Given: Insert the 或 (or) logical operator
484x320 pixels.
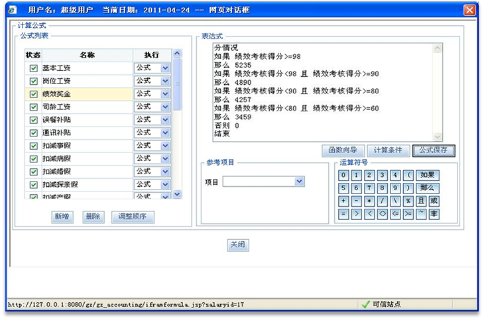Looking at the screenshot, I should [434, 201].
